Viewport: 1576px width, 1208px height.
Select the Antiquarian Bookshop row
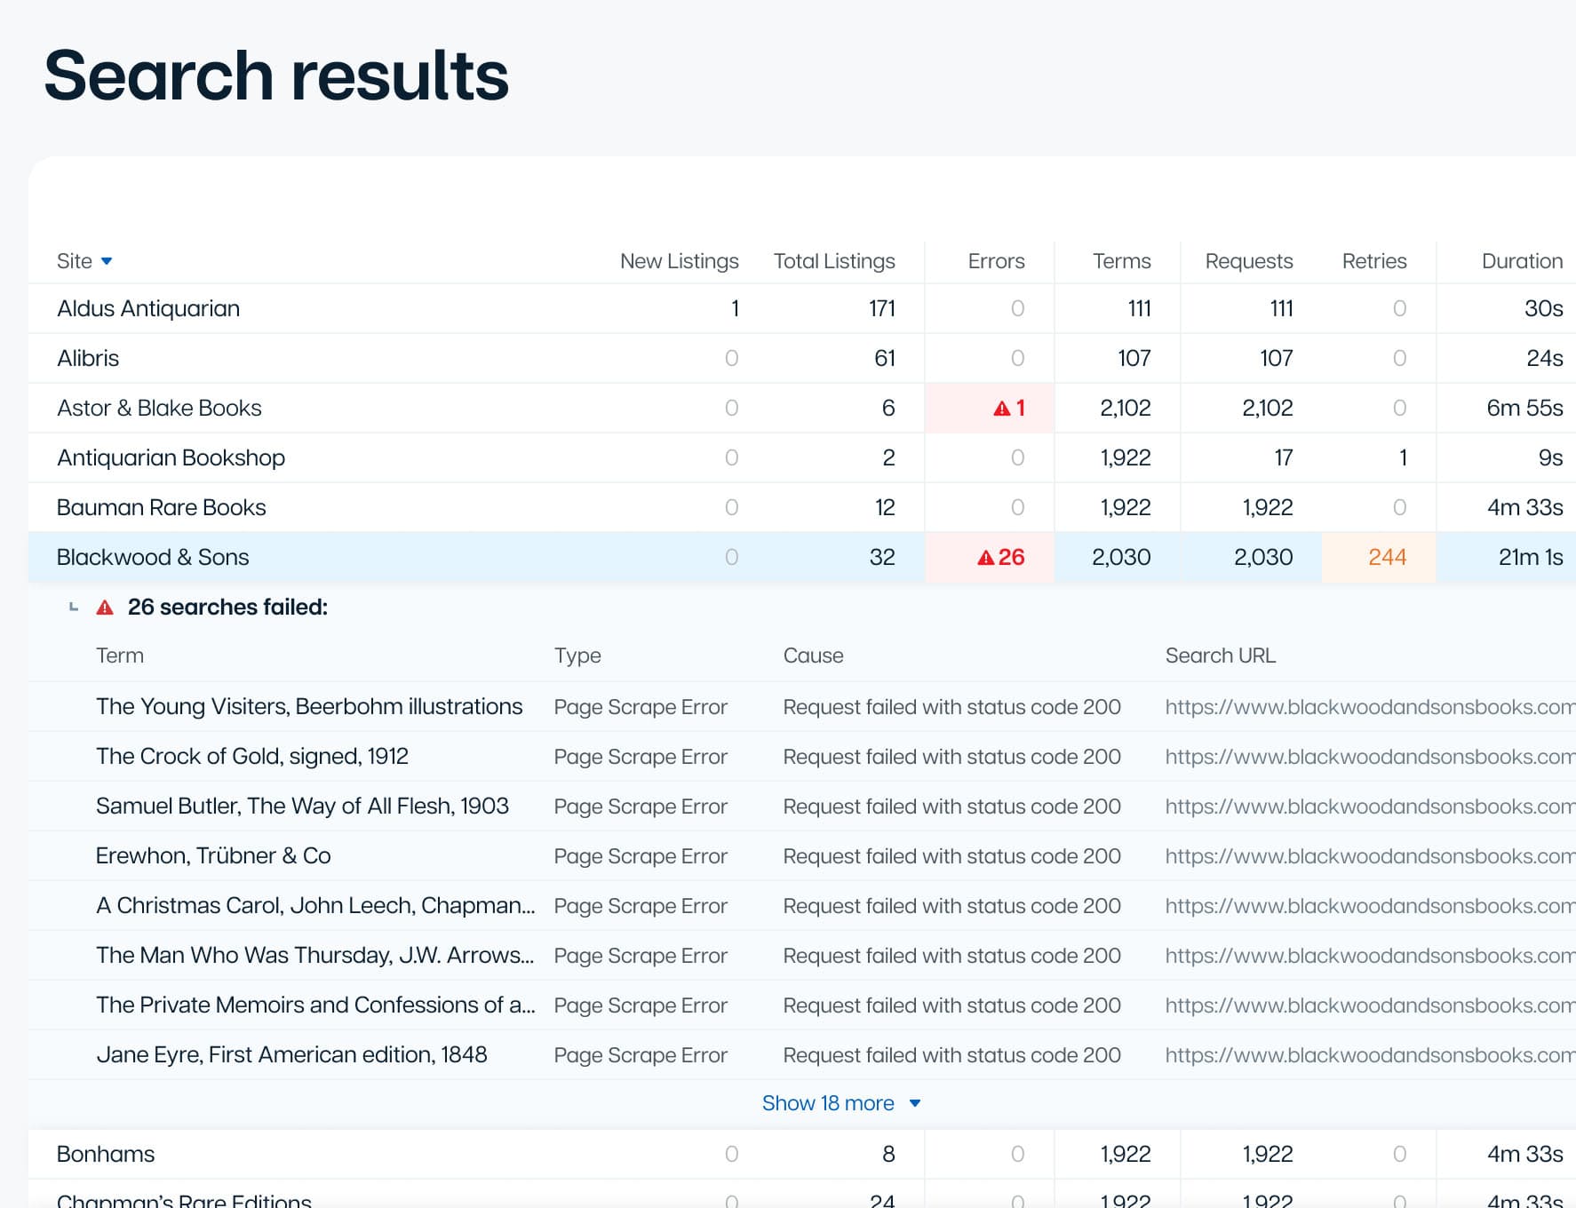[x=802, y=458]
